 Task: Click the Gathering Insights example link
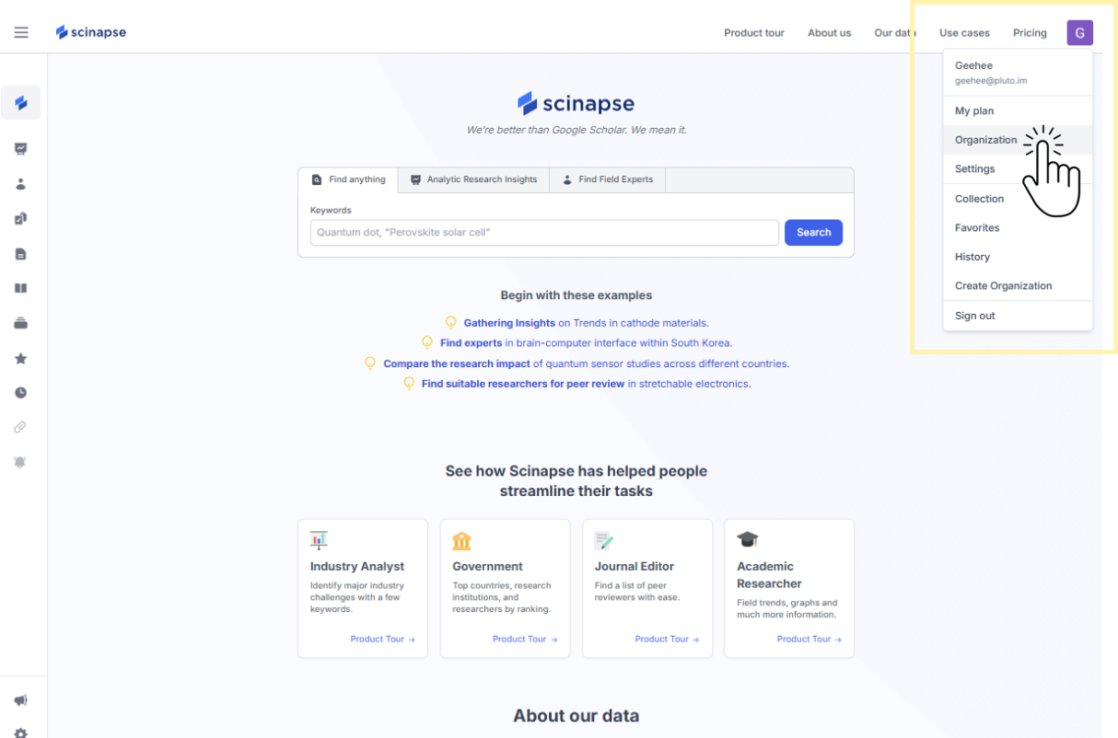point(509,323)
